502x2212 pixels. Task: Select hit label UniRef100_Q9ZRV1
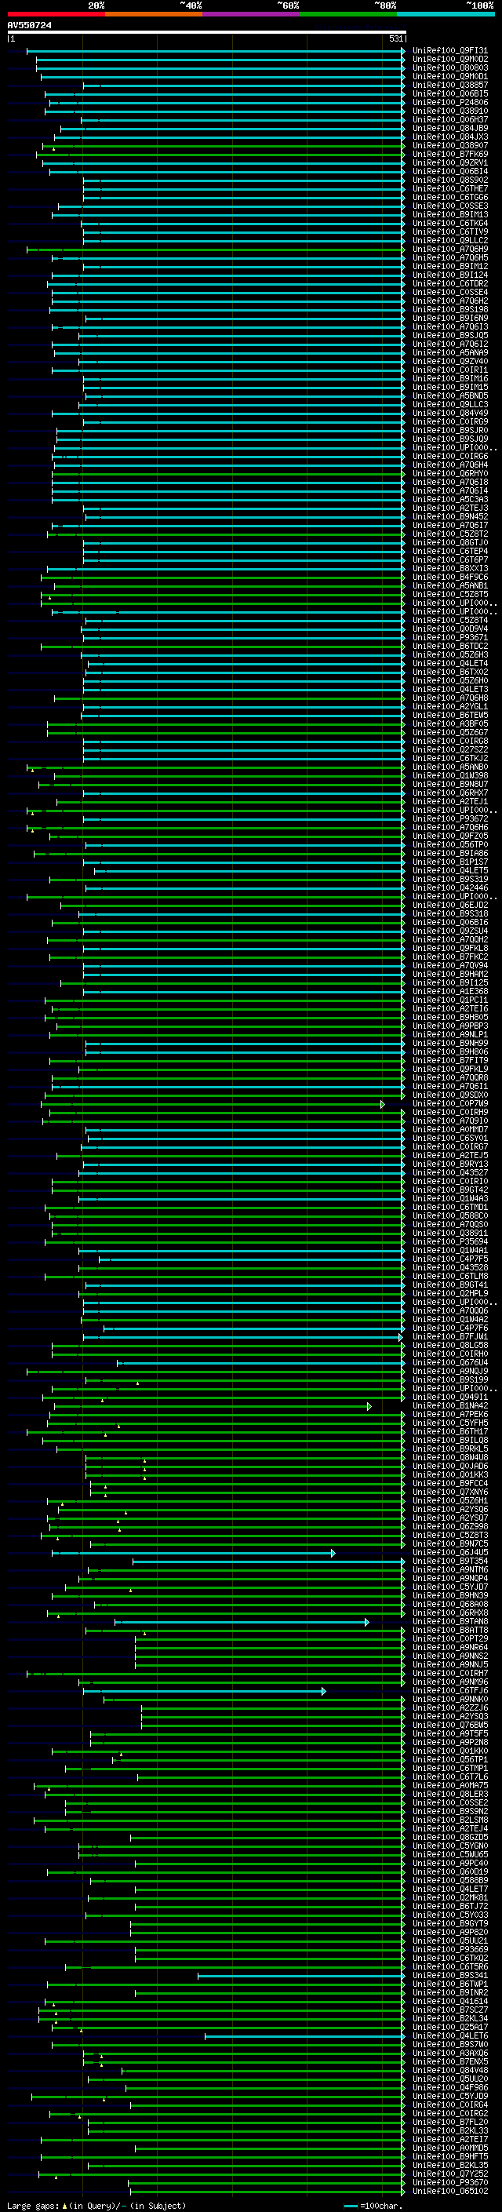pyautogui.click(x=450, y=163)
